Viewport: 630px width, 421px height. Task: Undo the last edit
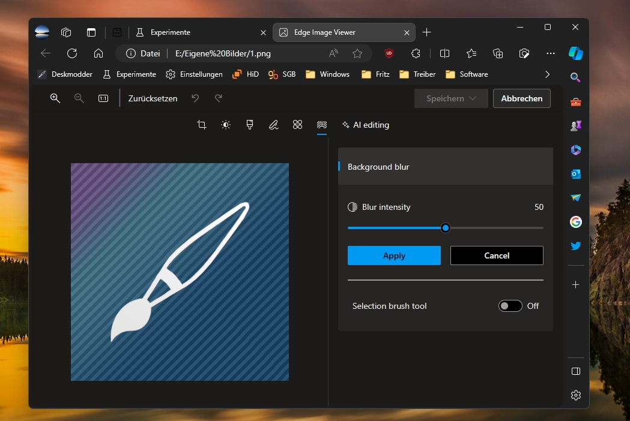pyautogui.click(x=195, y=98)
